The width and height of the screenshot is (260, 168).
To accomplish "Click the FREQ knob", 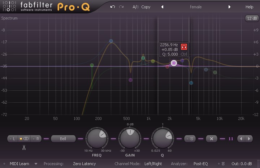I will [97, 138].
